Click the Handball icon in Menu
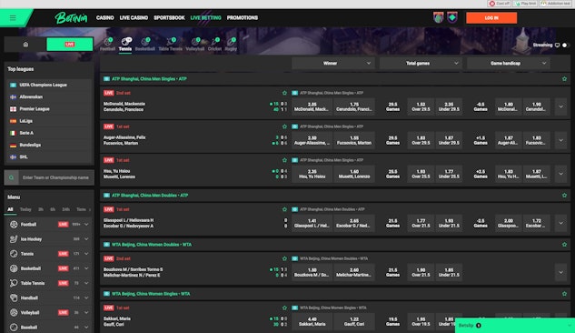The height and width of the screenshot is (333, 575). tap(14, 298)
